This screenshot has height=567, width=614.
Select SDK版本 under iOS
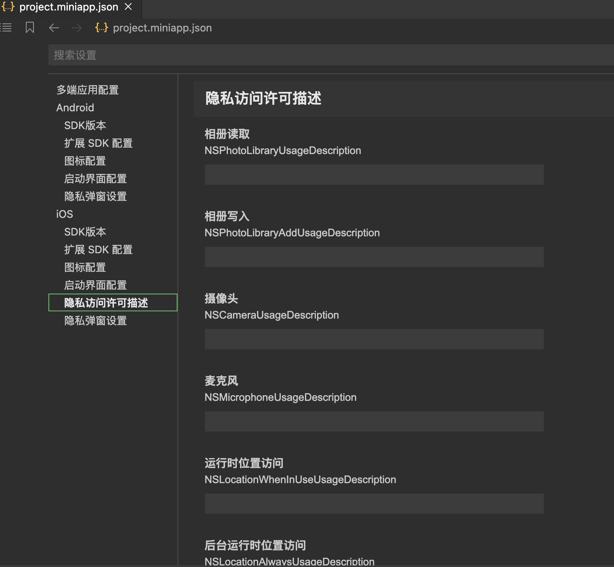85,231
